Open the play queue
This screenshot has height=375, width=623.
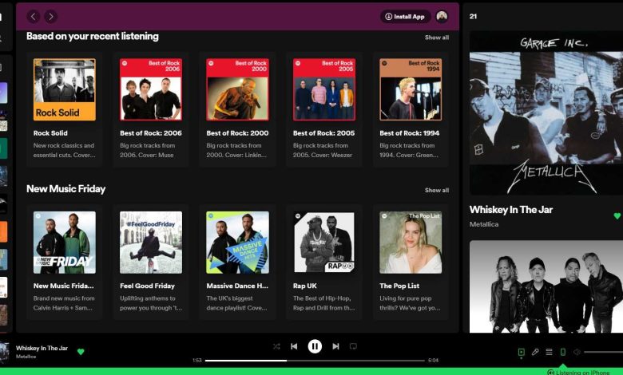[x=549, y=352]
